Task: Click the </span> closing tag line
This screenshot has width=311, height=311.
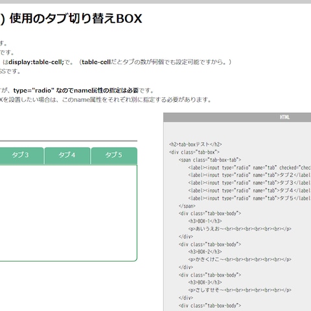Action: pos(187,206)
